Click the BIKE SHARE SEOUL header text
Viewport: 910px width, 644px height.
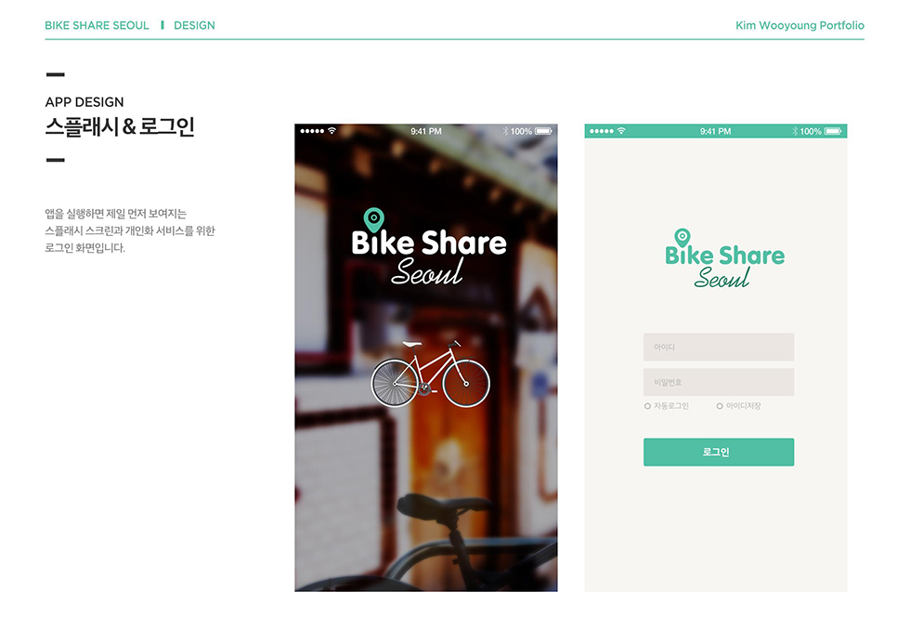[x=97, y=25]
